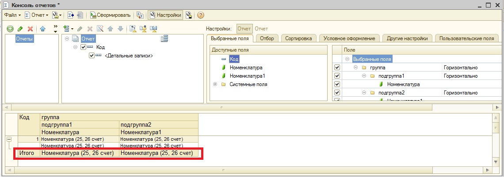Expand the Системные поля folder
504x177 pixels.
click(215, 84)
